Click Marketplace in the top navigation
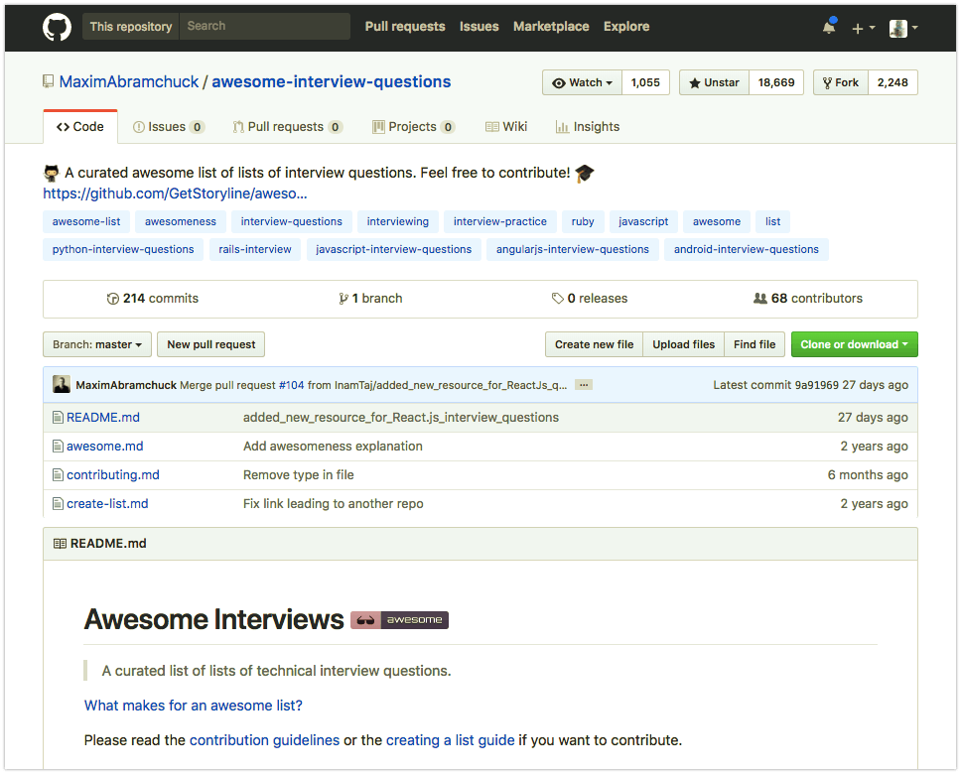The height and width of the screenshot is (774, 961). coord(551,27)
